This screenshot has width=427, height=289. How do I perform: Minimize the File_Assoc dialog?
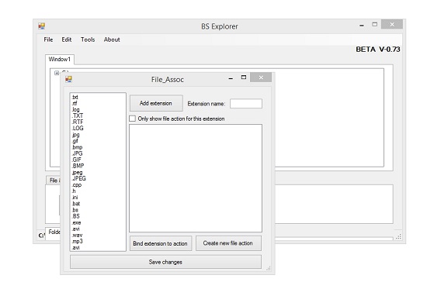[231, 78]
